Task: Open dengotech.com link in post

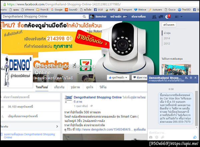Action: (104, 130)
